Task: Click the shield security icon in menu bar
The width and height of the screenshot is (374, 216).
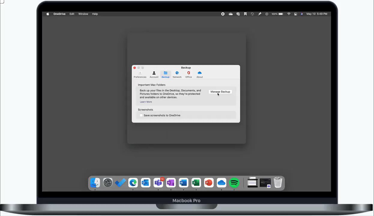Action: [238, 14]
